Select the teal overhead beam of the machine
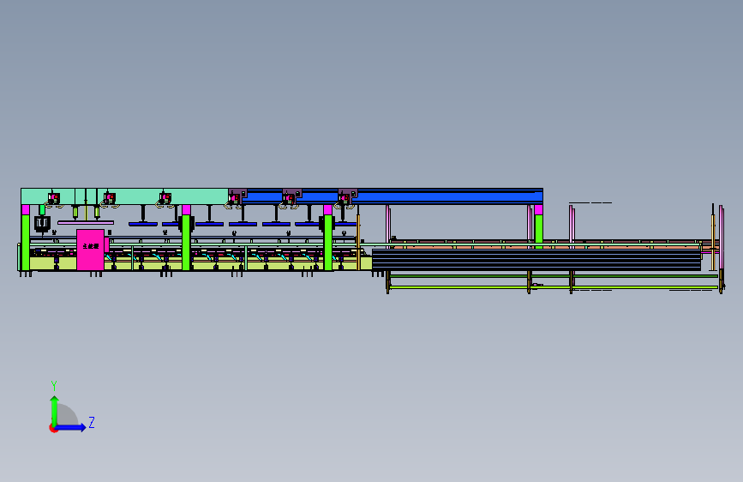The image size is (743, 482). coord(124,196)
